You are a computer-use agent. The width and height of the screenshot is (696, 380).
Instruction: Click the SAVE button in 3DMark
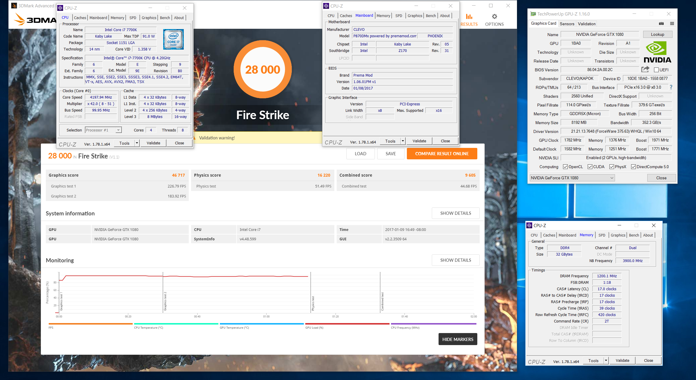click(391, 153)
